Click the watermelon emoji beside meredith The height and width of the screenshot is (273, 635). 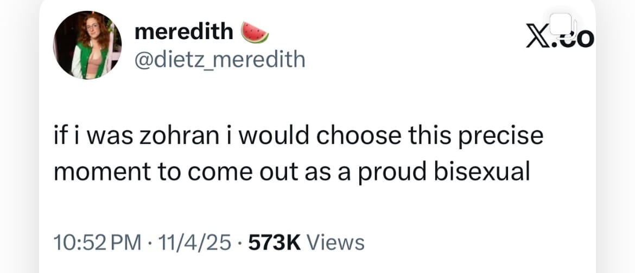[255, 33]
